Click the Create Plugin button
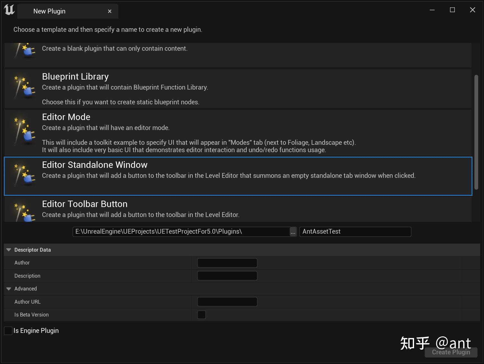484x364 pixels. pos(451,352)
